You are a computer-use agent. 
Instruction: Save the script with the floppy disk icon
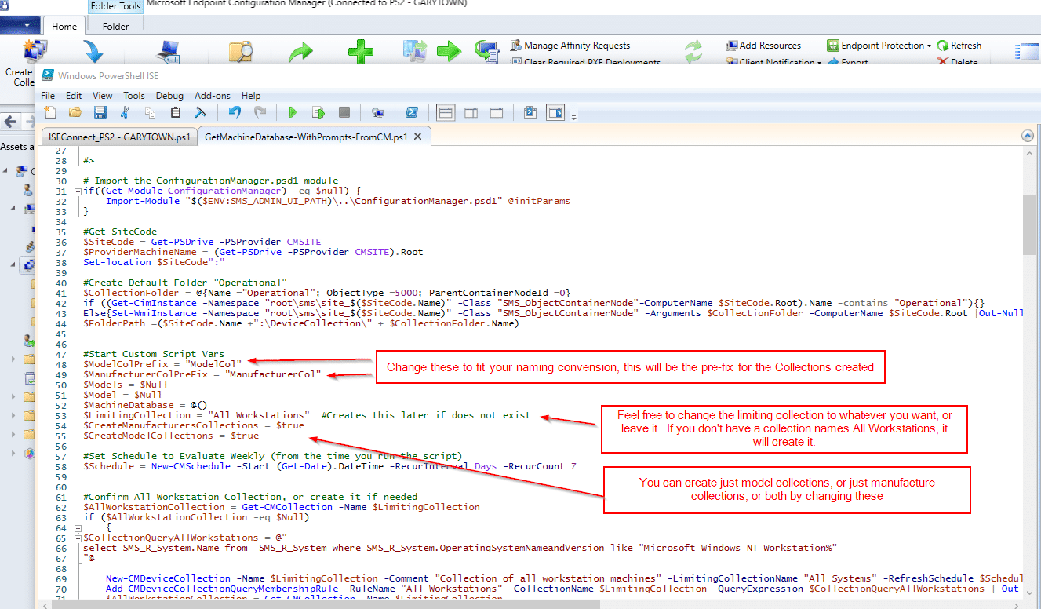point(100,113)
